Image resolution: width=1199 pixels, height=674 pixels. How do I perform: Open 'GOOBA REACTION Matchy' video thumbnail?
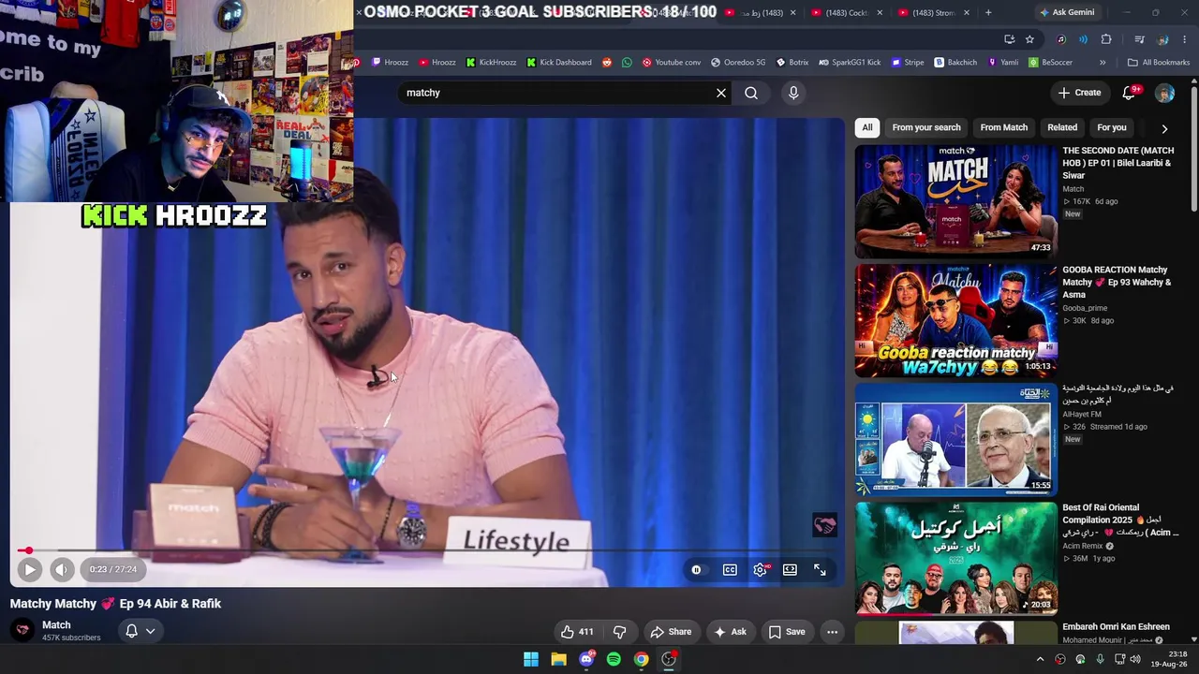(x=955, y=320)
